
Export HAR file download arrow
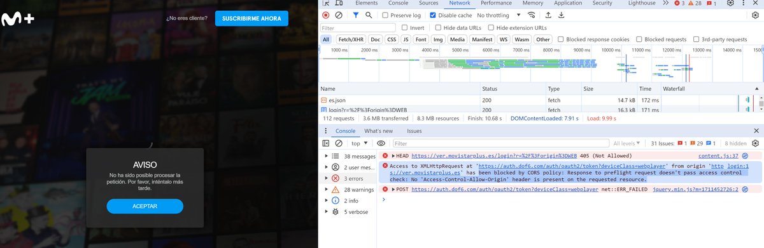coord(561,15)
